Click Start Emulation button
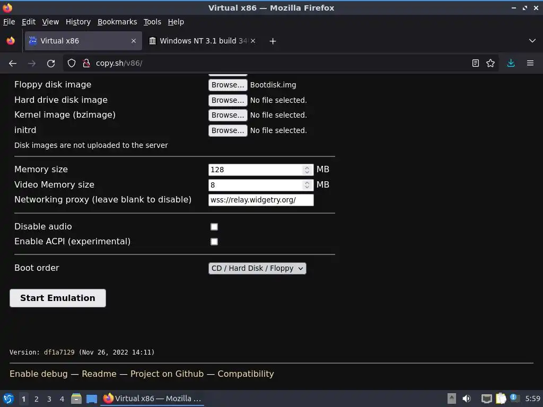The height and width of the screenshot is (407, 543). click(x=58, y=298)
